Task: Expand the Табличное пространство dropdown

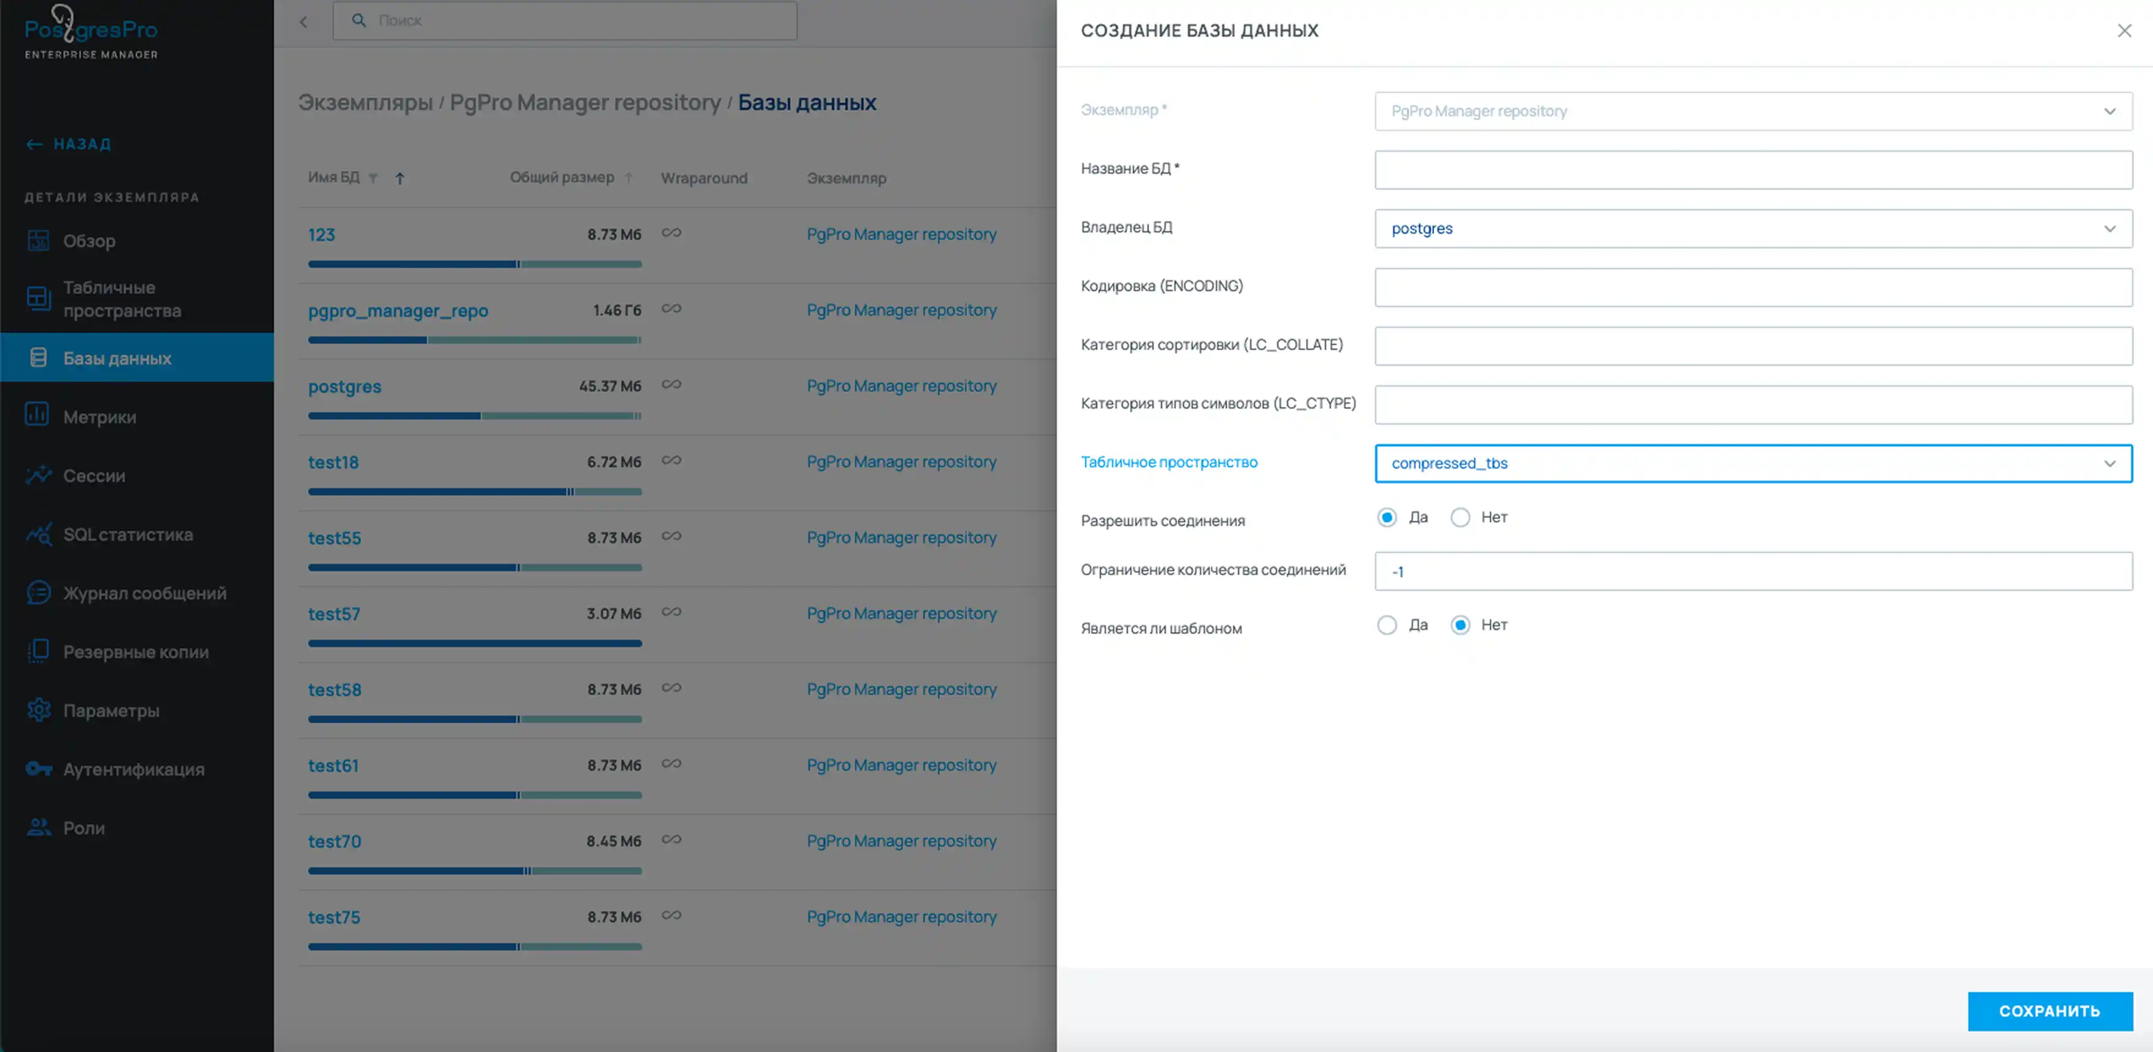Action: click(1752, 464)
